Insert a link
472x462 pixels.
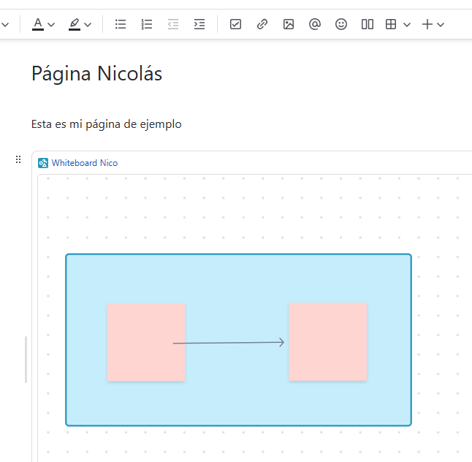point(262,24)
